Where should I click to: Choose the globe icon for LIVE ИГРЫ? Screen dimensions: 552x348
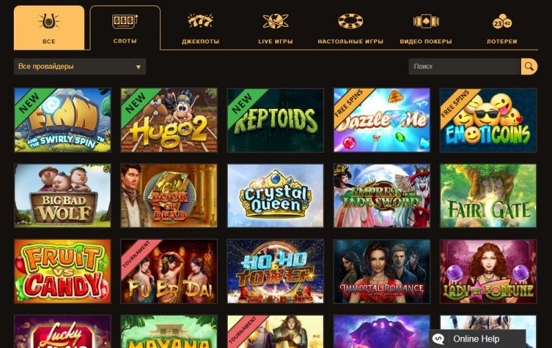(275, 21)
